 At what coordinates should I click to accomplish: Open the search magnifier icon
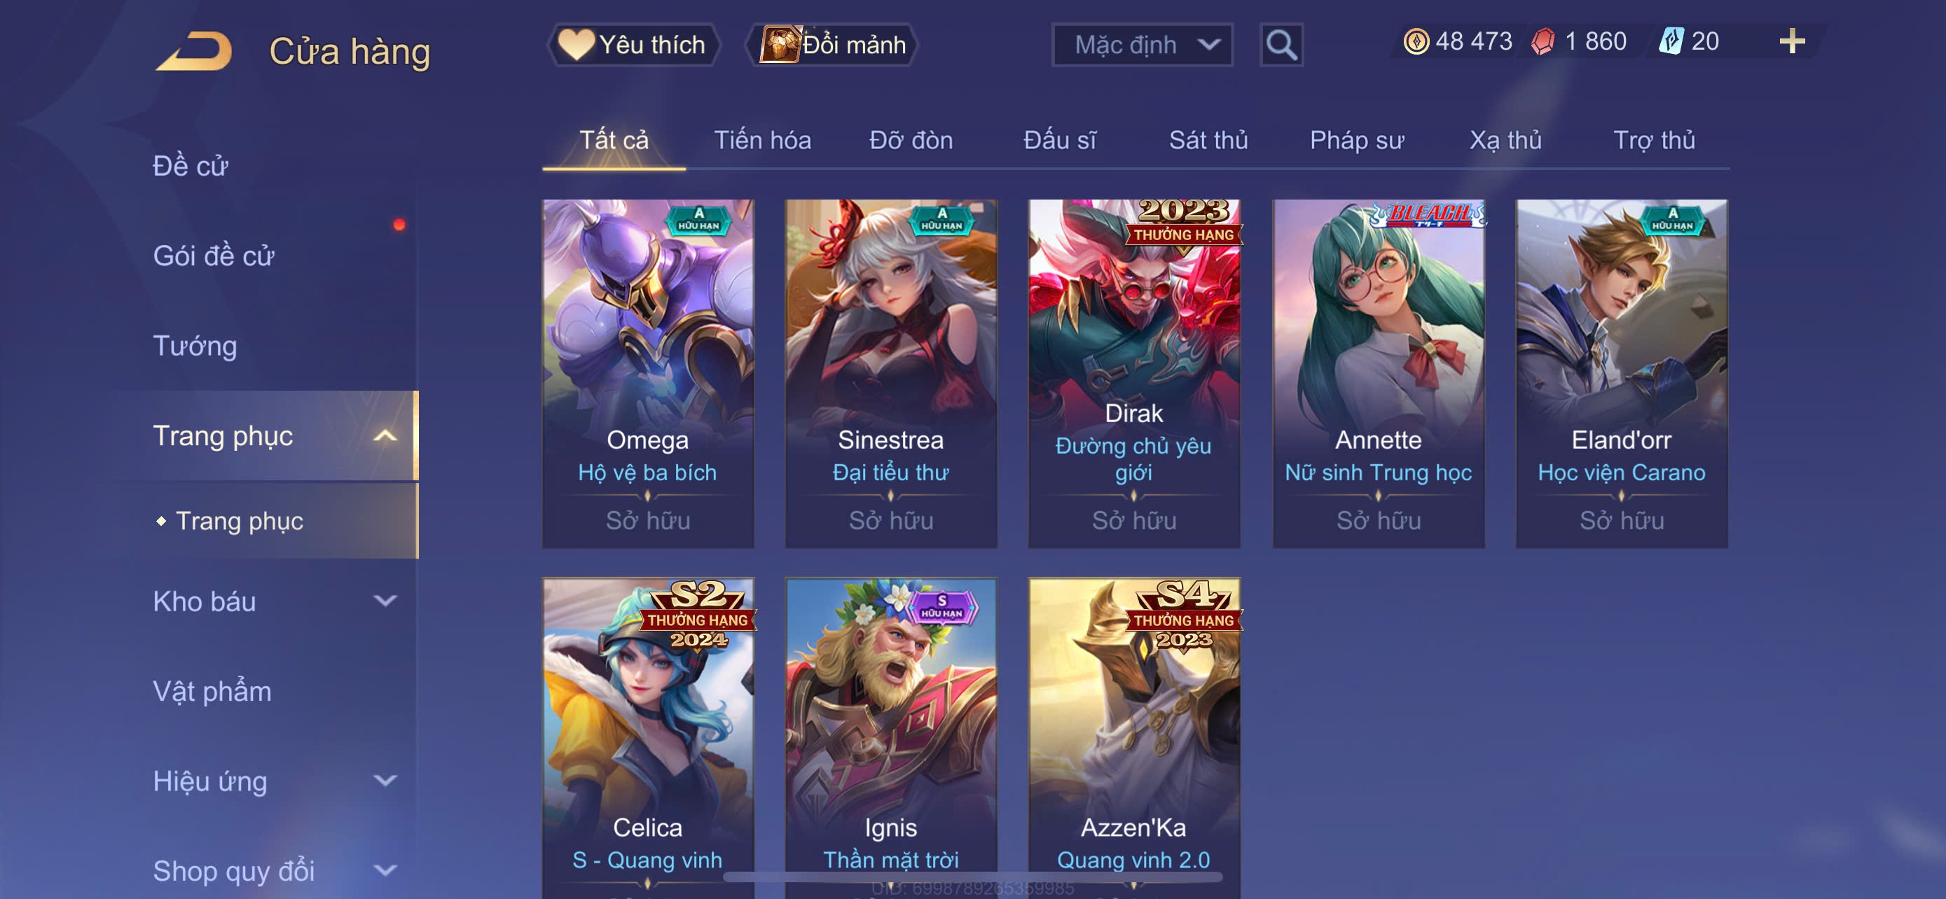(1281, 46)
